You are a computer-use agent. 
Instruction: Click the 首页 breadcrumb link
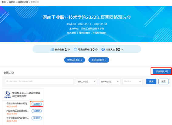pos(4,2)
